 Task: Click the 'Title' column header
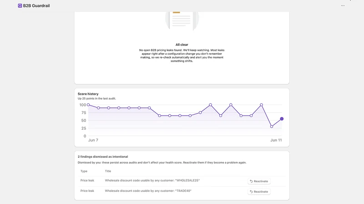click(x=108, y=171)
